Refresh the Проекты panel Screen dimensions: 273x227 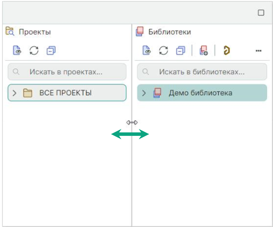(x=34, y=51)
